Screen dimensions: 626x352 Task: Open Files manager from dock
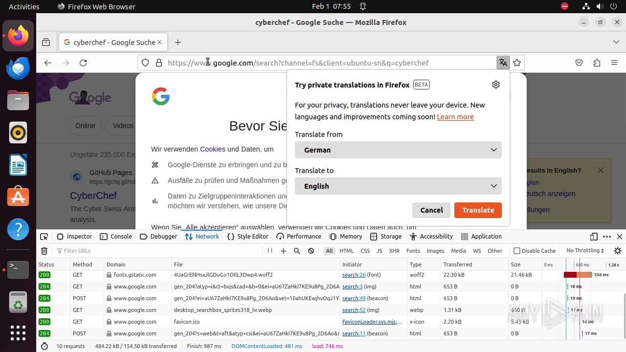point(18,101)
